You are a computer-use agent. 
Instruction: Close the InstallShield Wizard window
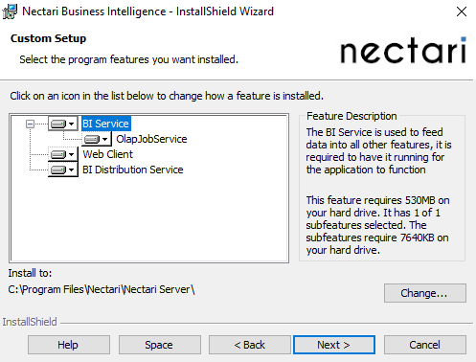(462, 11)
